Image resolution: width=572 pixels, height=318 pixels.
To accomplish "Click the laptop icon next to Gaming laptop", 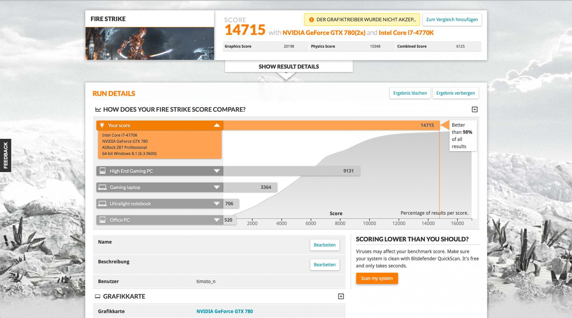I will coord(102,187).
